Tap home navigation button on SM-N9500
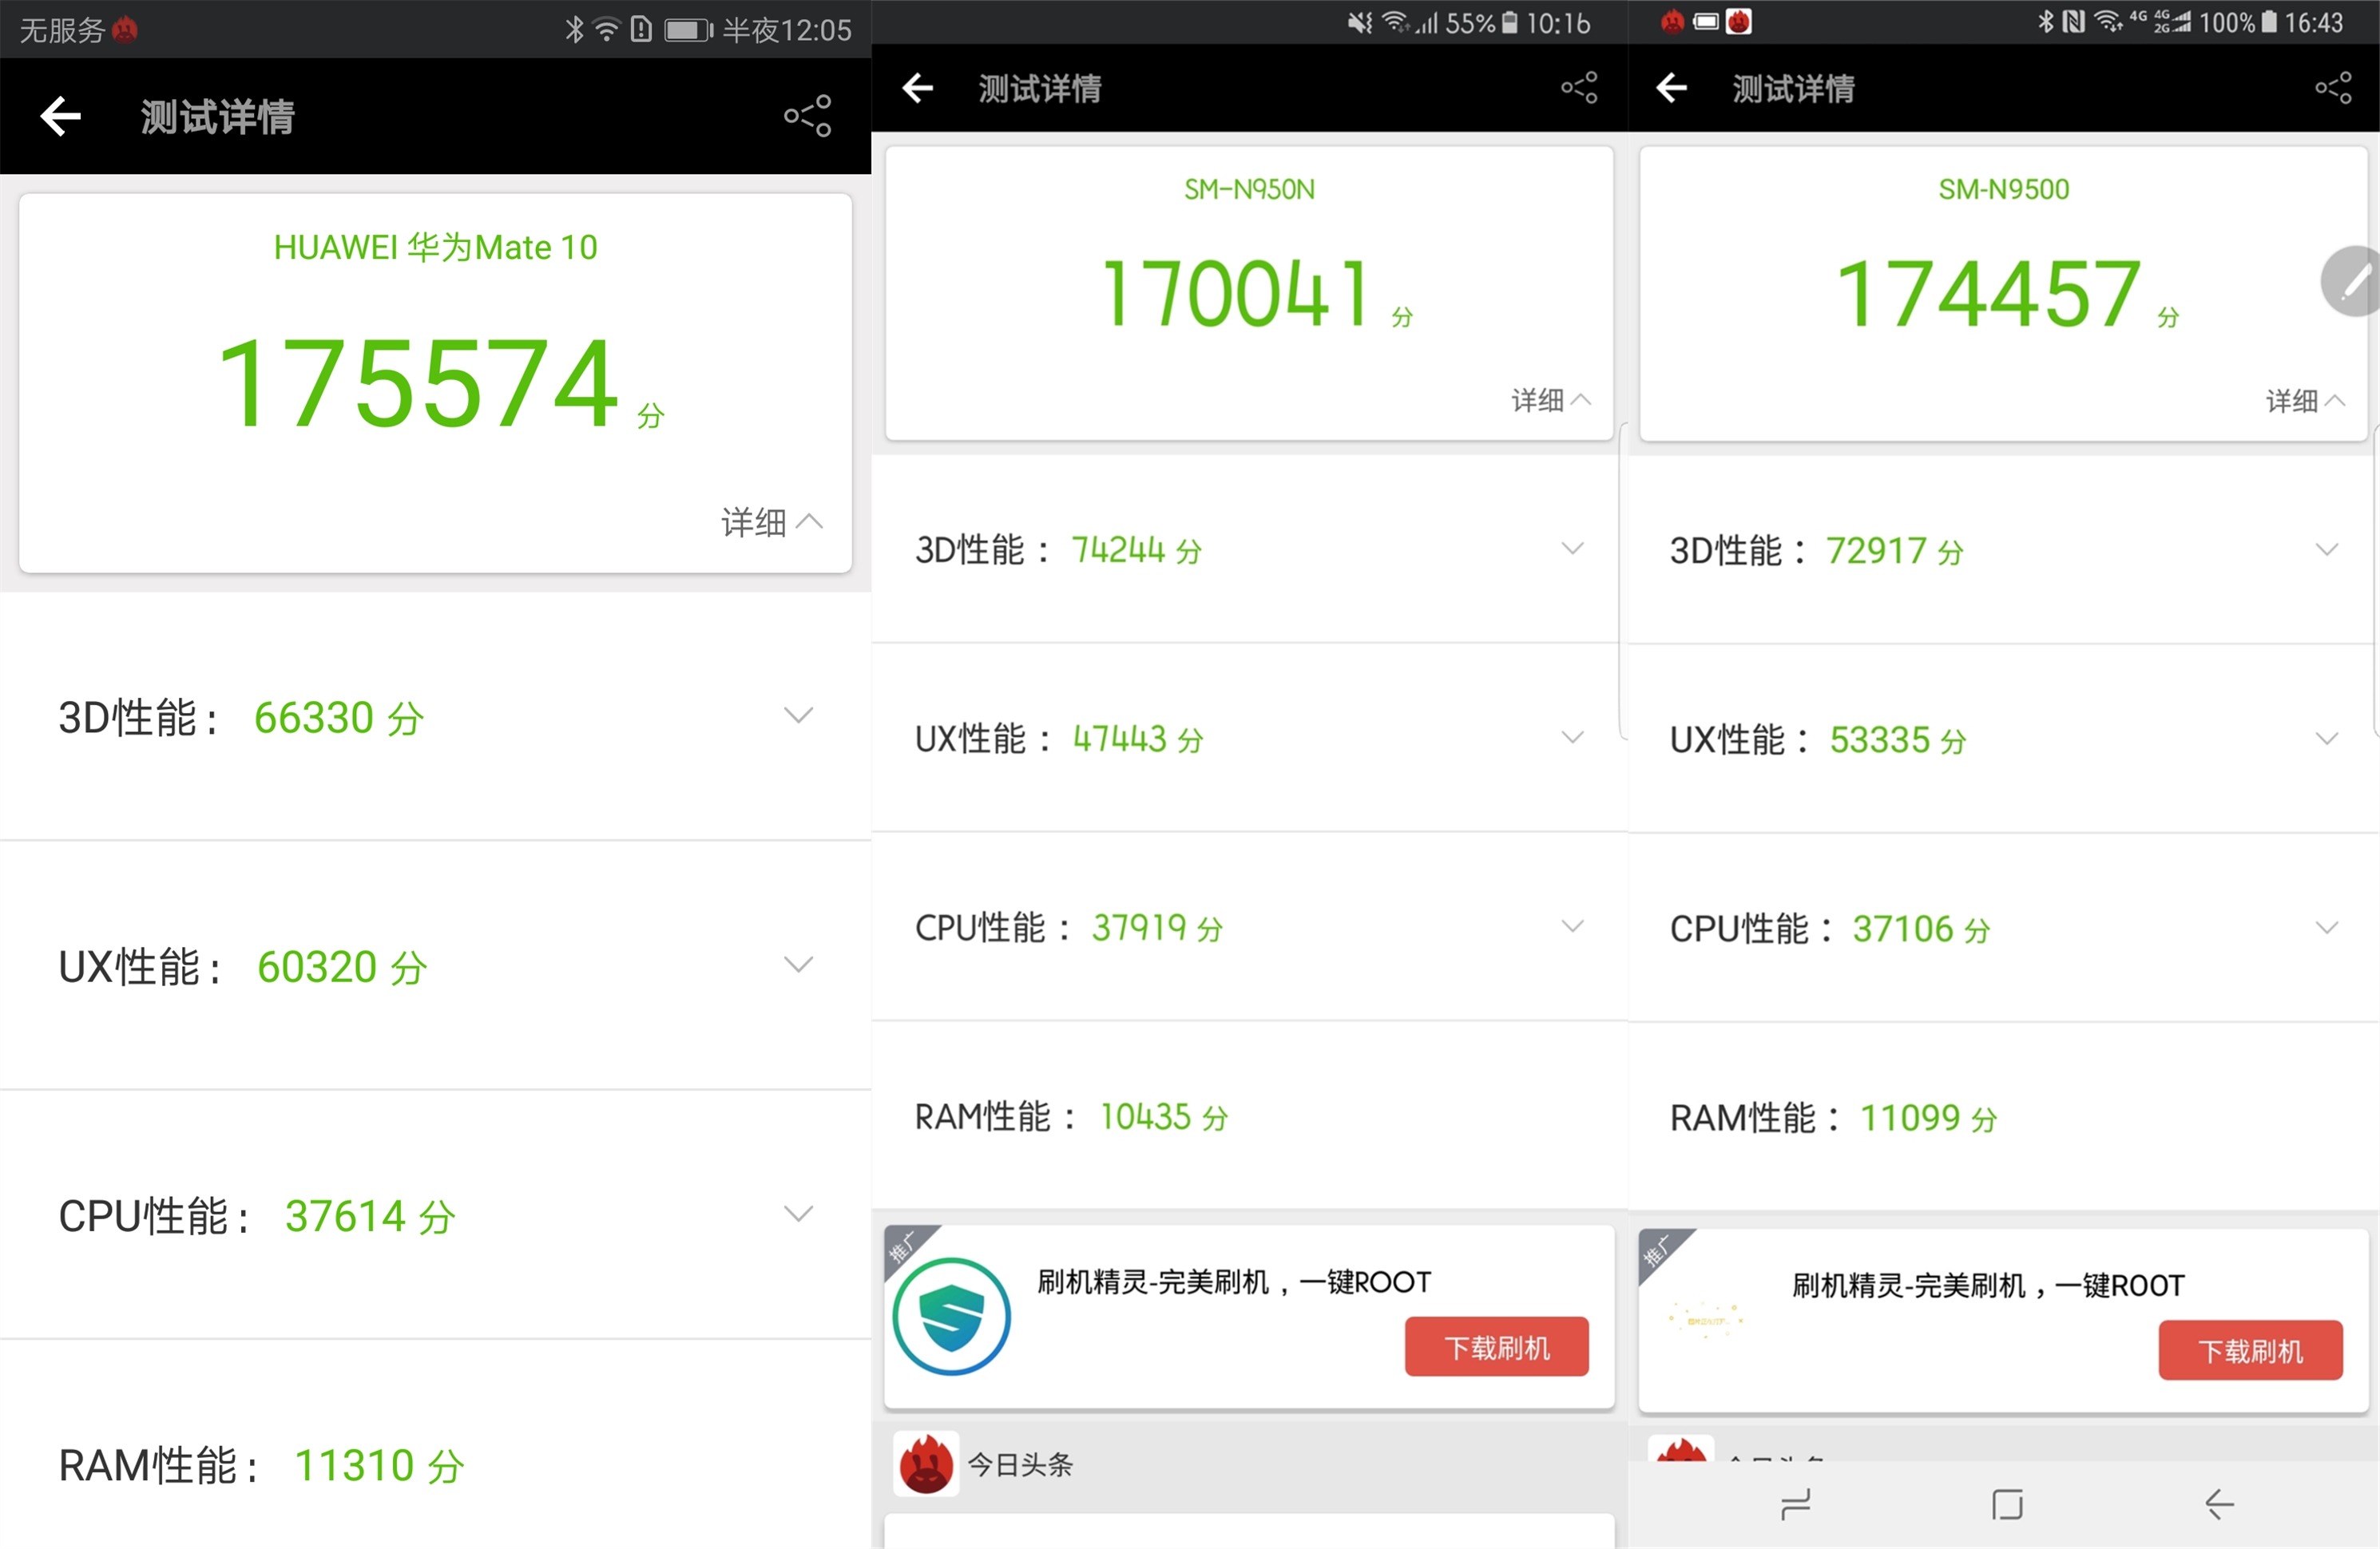The height and width of the screenshot is (1549, 2380). 2007,1505
